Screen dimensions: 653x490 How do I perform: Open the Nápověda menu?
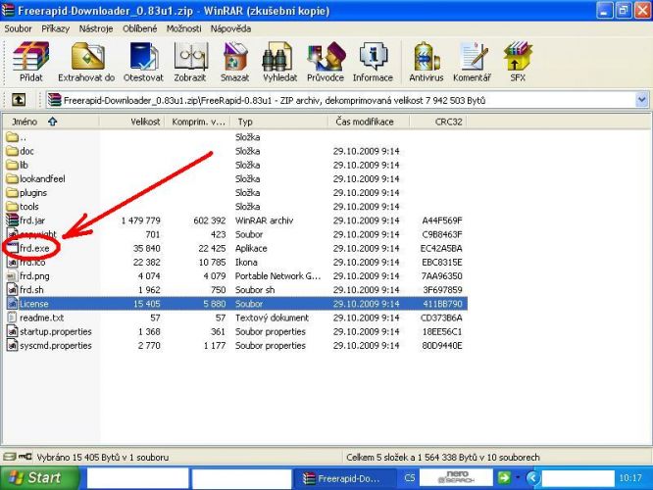(x=230, y=28)
